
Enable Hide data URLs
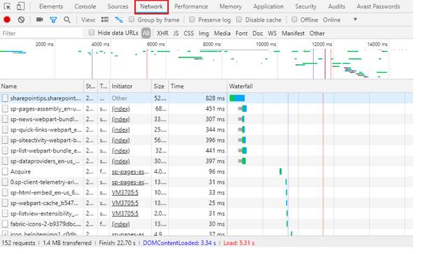click(x=92, y=33)
